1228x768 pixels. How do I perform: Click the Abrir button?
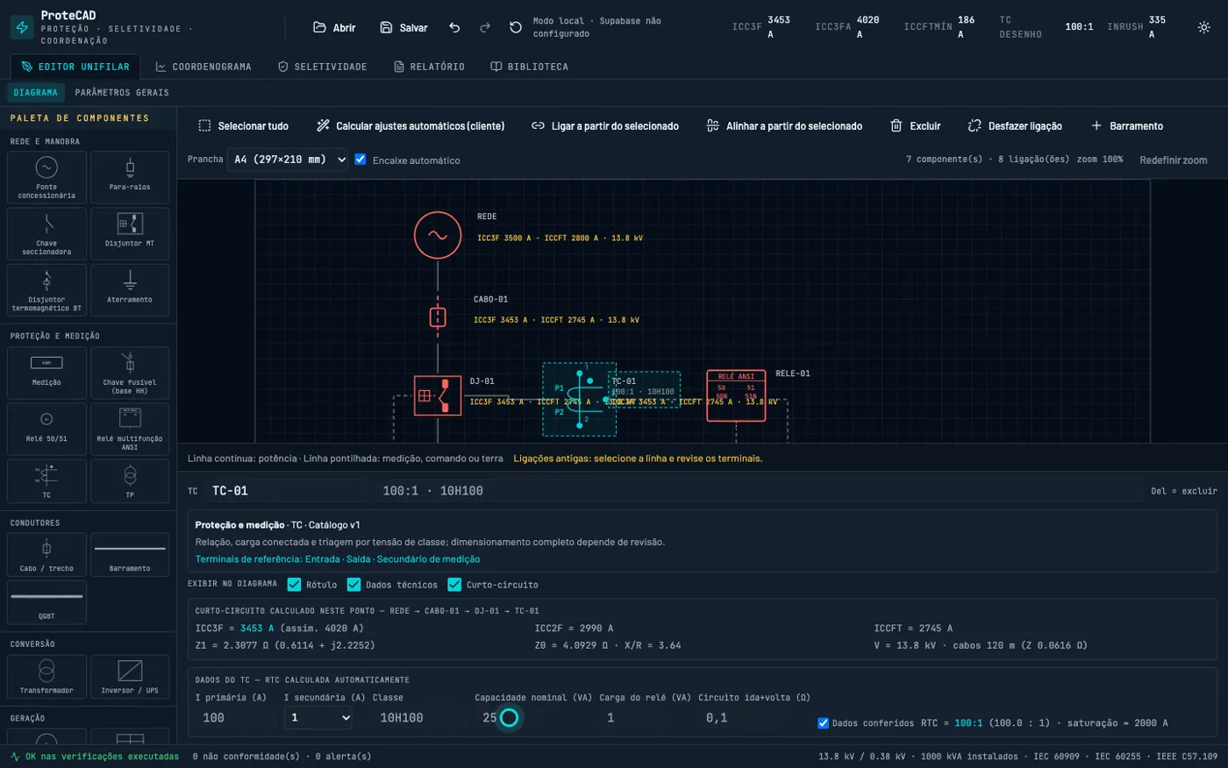pyautogui.click(x=334, y=27)
